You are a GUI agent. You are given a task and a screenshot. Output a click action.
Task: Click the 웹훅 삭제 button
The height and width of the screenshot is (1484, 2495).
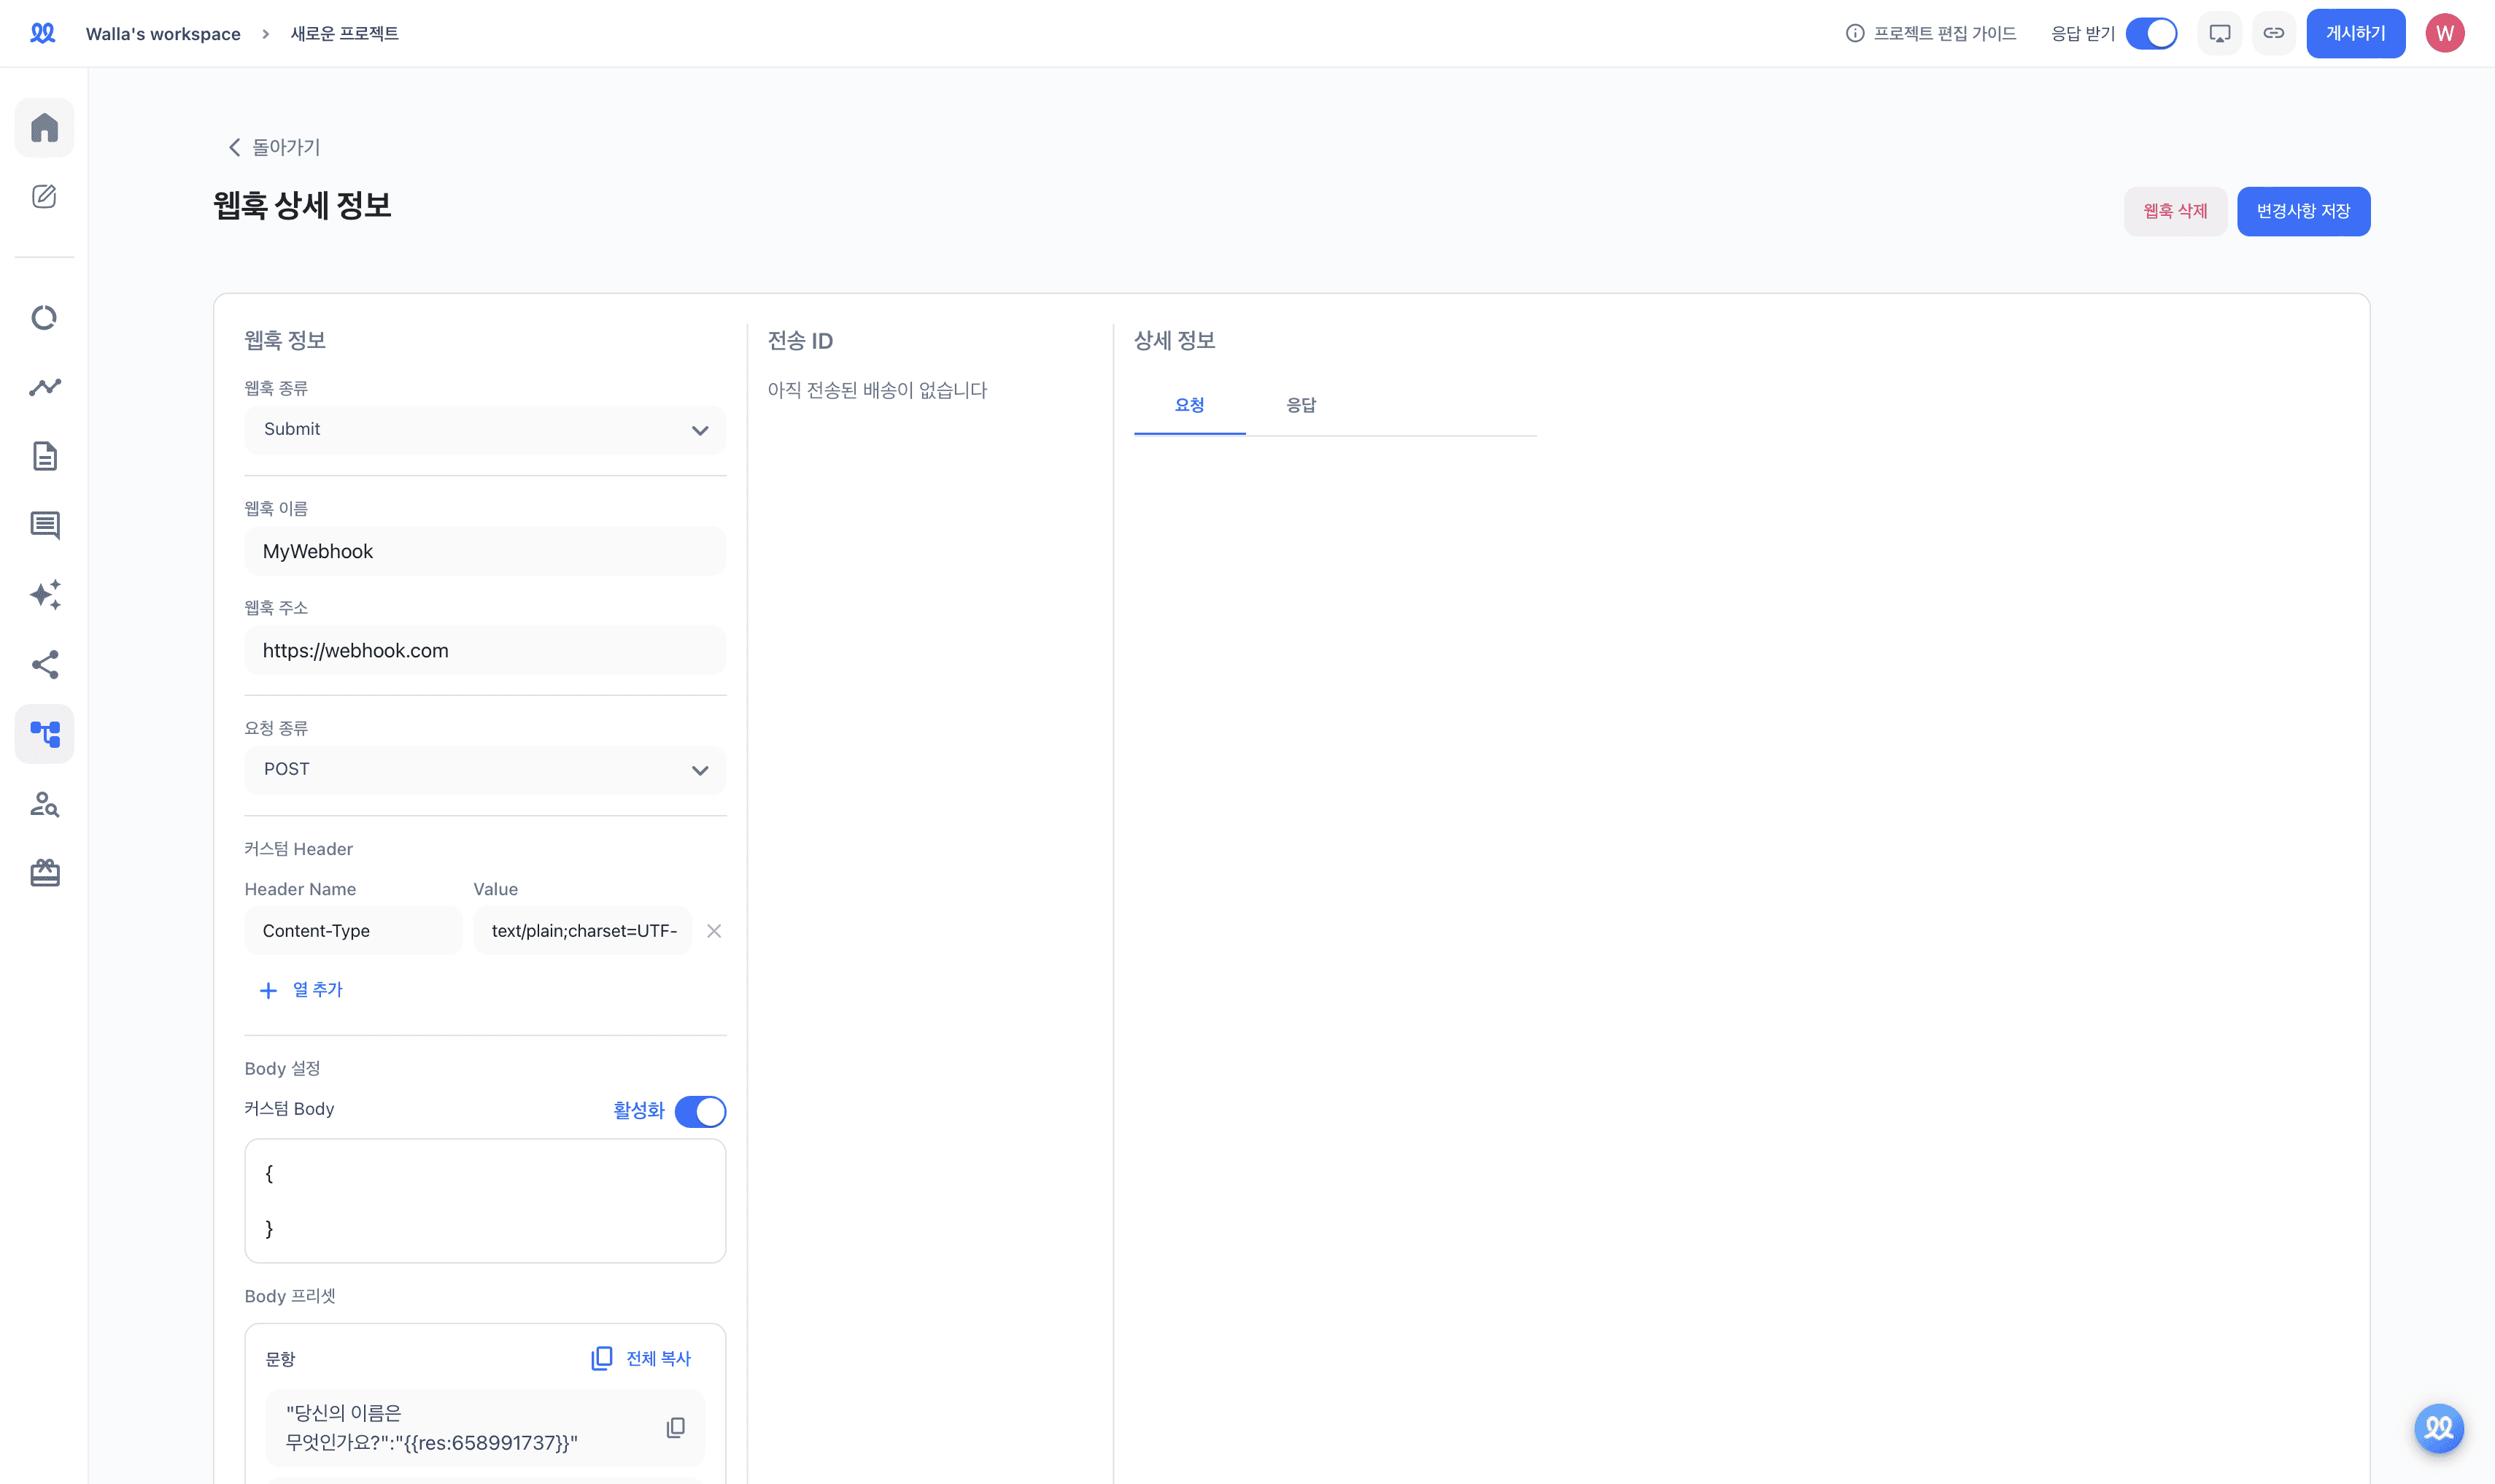pos(2174,211)
